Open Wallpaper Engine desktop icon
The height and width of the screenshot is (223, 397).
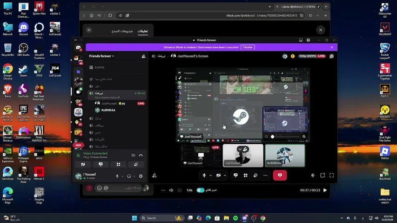(23, 154)
